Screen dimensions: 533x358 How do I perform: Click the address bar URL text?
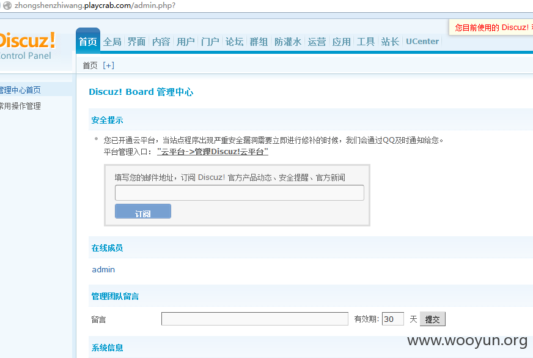click(95, 6)
